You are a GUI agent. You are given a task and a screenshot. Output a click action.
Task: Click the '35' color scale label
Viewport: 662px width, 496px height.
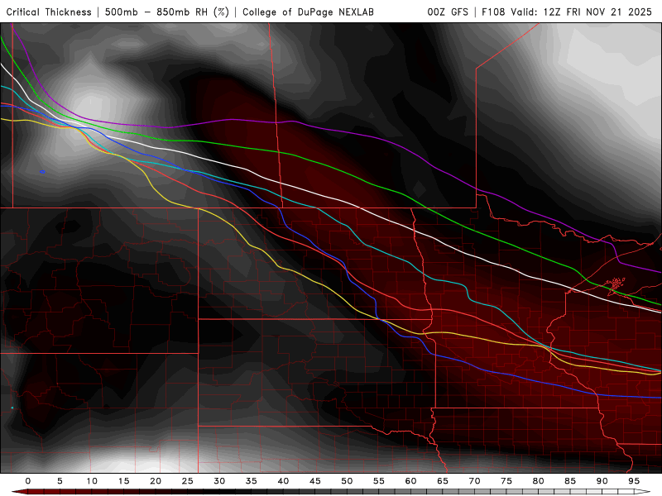point(252,481)
